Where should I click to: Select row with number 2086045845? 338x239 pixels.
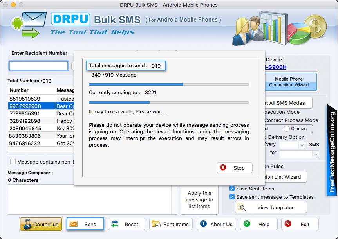point(41,128)
